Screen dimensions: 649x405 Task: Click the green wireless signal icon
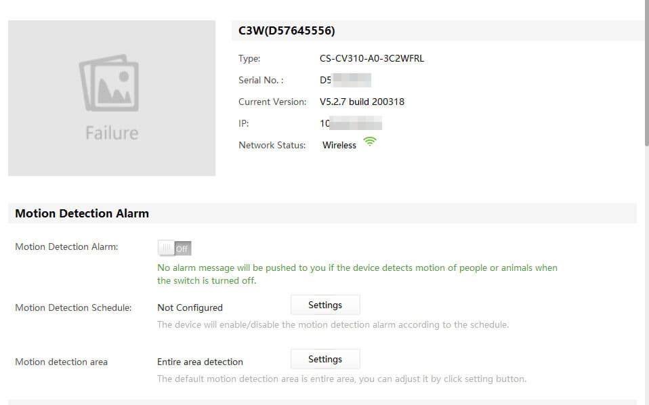click(x=369, y=142)
